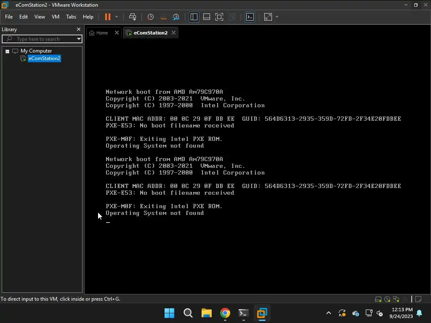Screen dimensions: 431x323
Task: Toggle the library sidebar view icon
Action: [x=194, y=17]
